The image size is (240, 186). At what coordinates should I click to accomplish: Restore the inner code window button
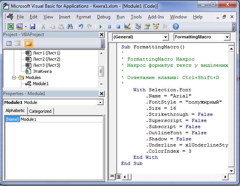click(x=224, y=17)
